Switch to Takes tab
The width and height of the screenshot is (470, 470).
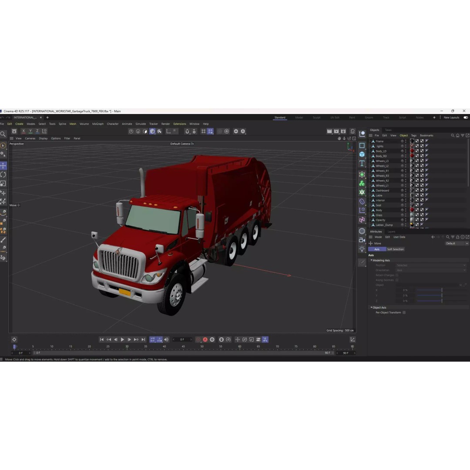[388, 130]
